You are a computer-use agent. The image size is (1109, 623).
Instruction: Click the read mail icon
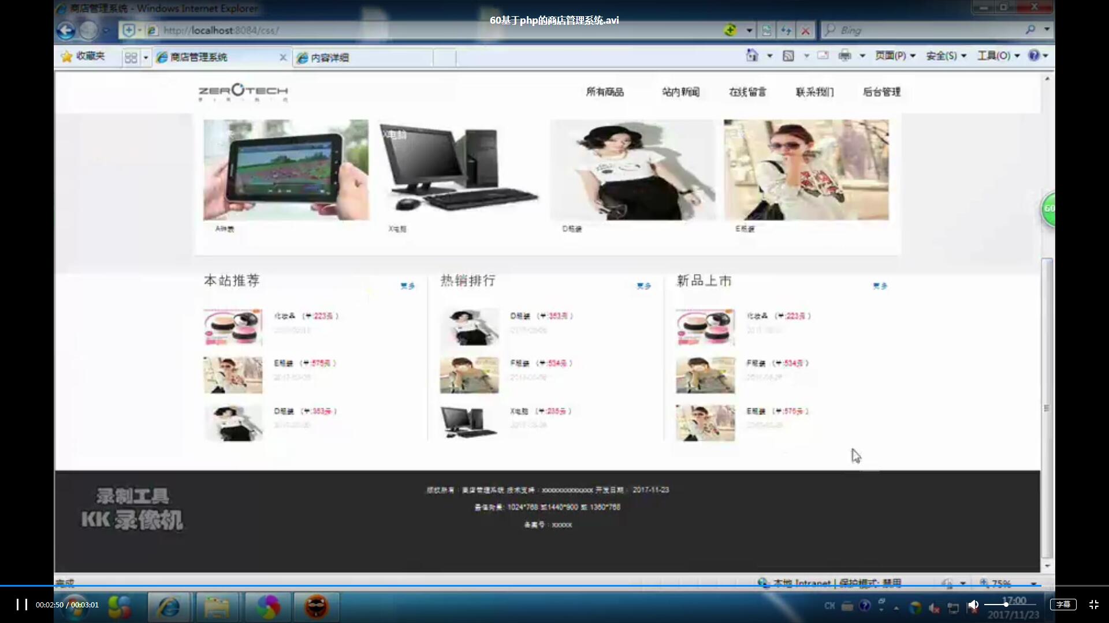(823, 55)
